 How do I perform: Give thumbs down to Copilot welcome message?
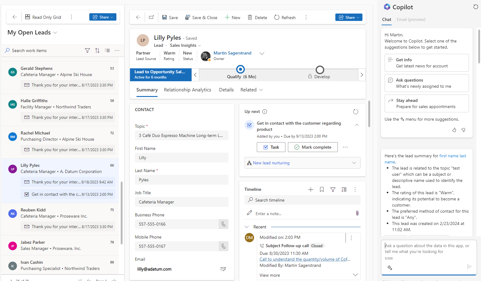coord(463,130)
